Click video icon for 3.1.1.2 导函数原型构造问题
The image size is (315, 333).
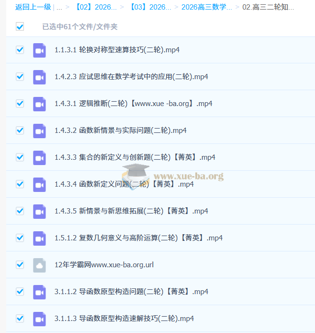tap(39, 292)
